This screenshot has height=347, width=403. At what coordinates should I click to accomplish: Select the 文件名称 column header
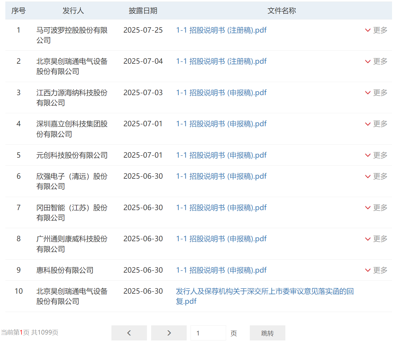[281, 11]
